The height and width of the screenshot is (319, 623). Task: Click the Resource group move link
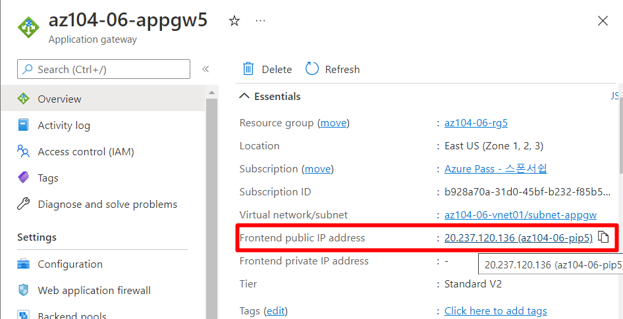click(334, 123)
